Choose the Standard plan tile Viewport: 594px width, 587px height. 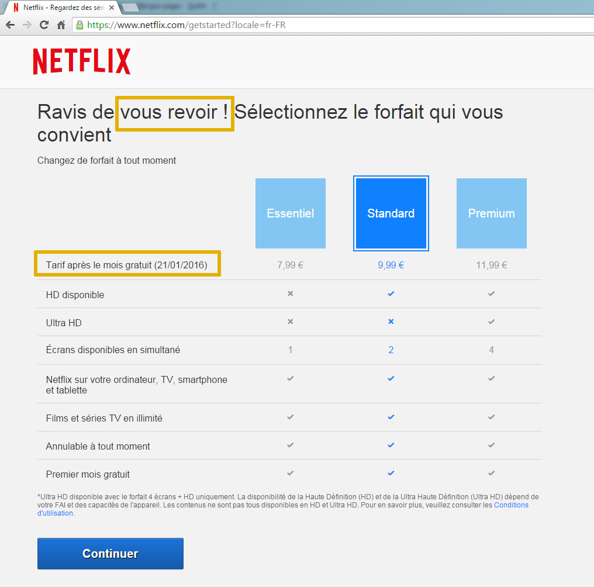coord(391,213)
